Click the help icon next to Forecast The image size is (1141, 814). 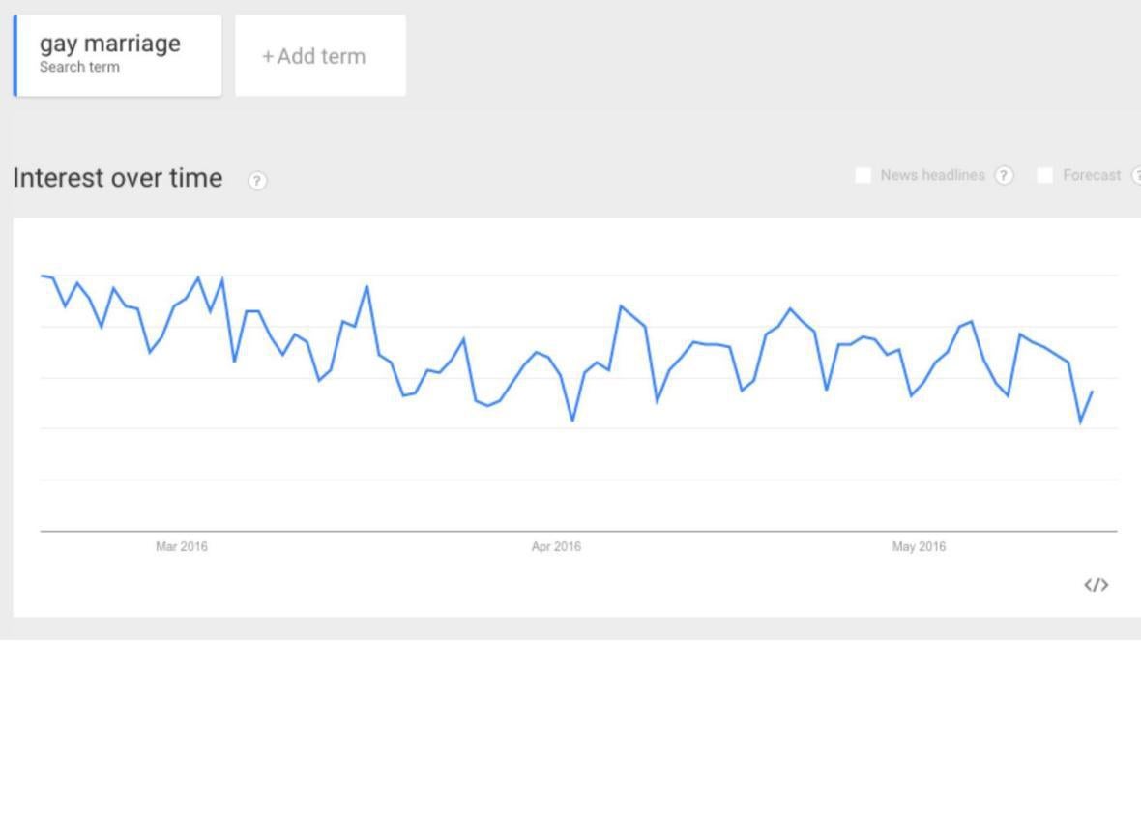point(1137,175)
